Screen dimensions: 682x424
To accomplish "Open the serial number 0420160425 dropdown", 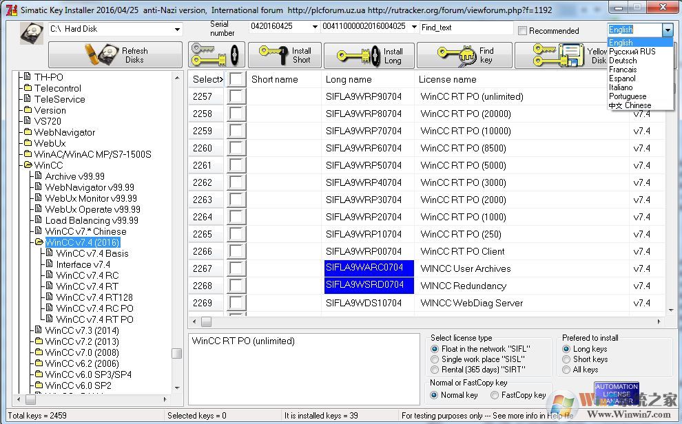I will (x=315, y=27).
